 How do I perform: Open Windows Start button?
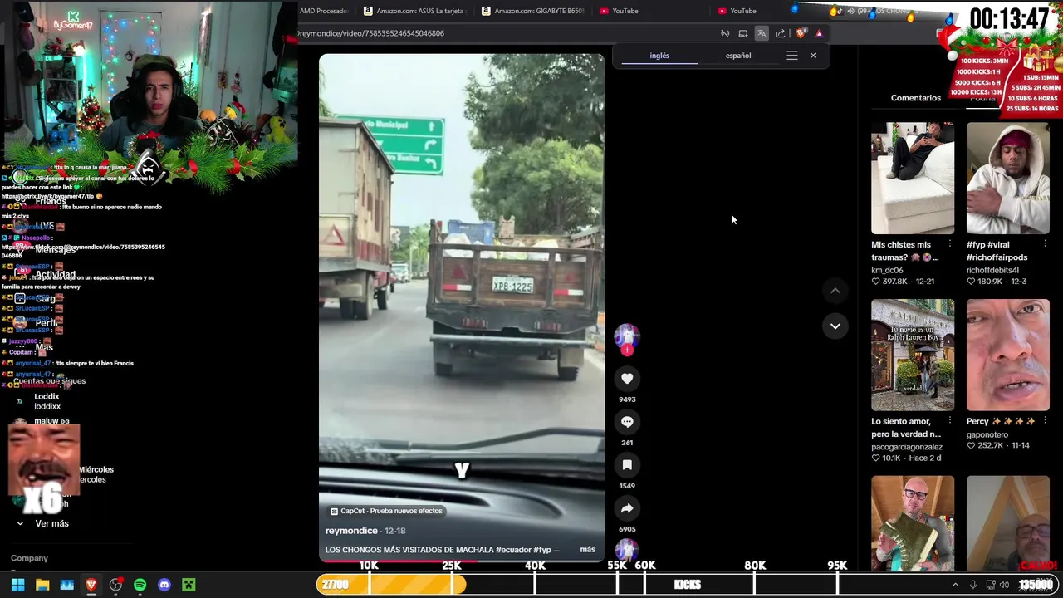(x=17, y=585)
